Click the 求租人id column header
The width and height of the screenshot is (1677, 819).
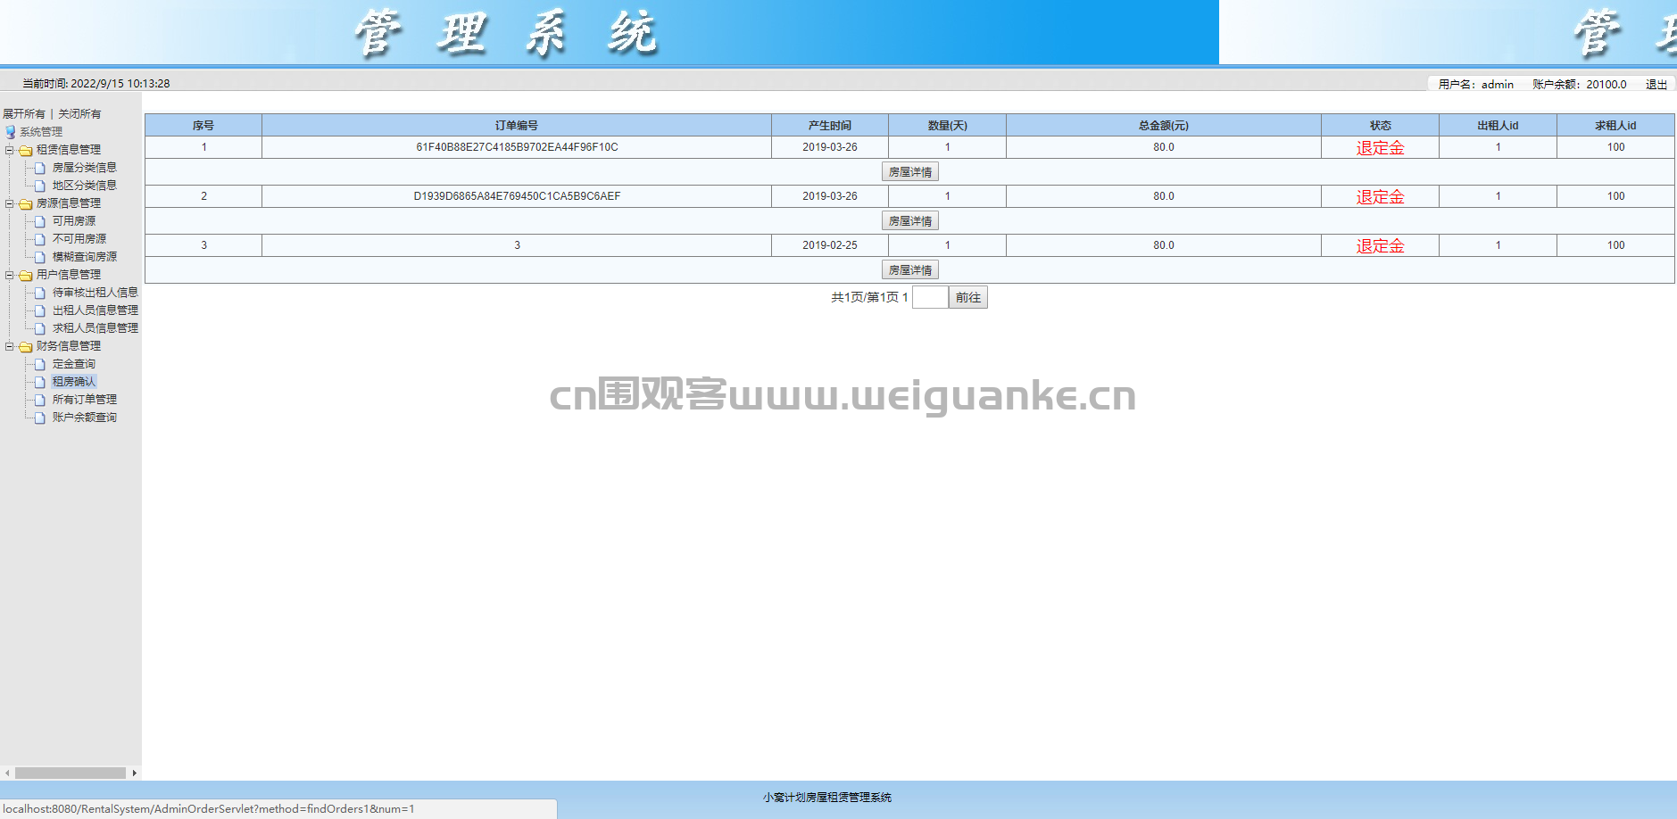point(1615,125)
